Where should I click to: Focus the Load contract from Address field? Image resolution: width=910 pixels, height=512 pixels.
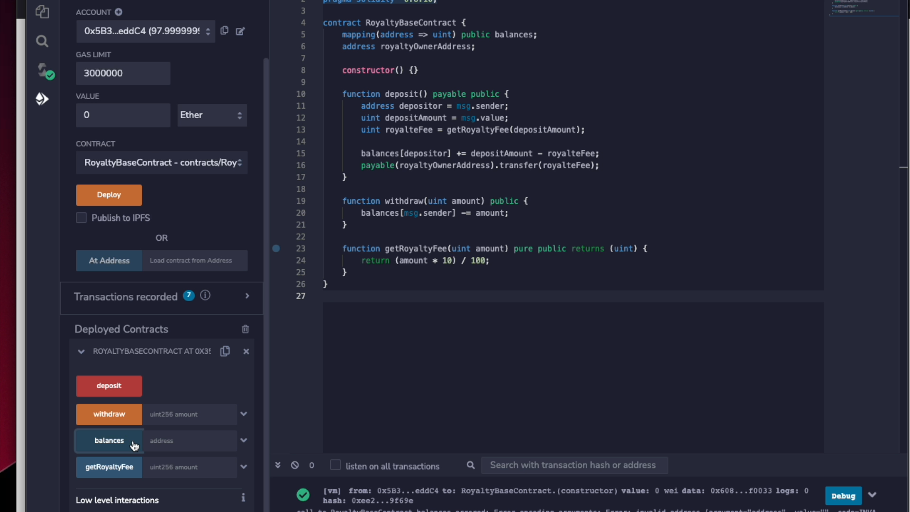coord(195,261)
